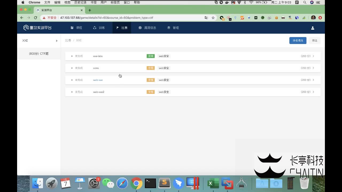
Task: Click the browser back arrow
Action: [22, 18]
